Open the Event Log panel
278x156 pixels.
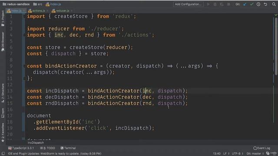tap(261, 148)
